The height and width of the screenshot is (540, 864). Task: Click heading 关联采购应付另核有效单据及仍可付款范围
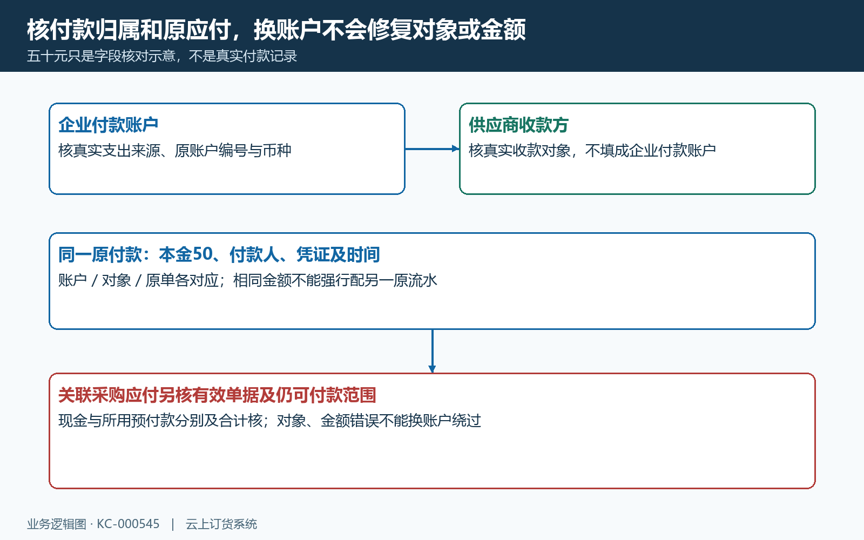pyautogui.click(x=217, y=395)
